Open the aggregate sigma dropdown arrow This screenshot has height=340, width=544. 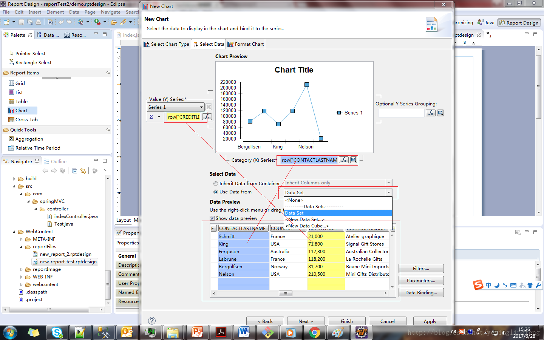pos(159,117)
